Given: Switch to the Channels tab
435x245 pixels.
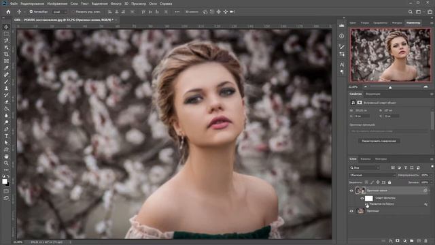Looking at the screenshot, I should point(366,159).
